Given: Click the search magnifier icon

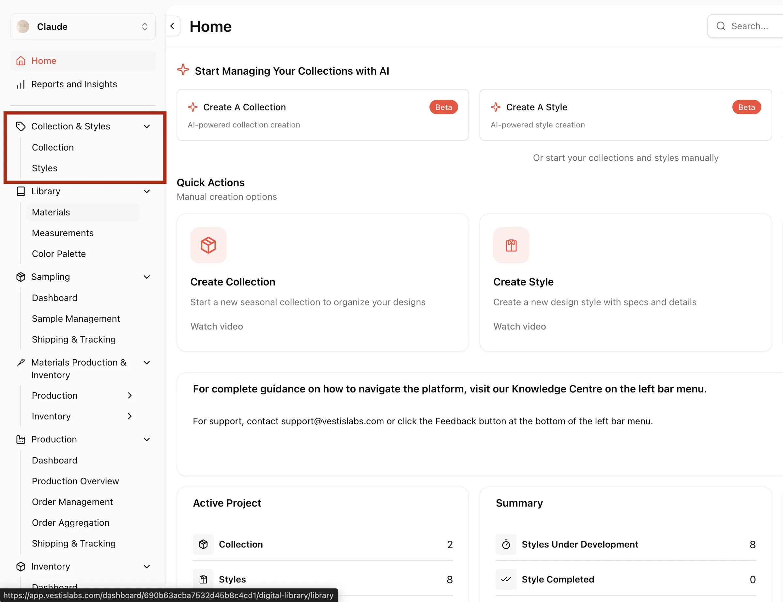Looking at the screenshot, I should coord(721,26).
